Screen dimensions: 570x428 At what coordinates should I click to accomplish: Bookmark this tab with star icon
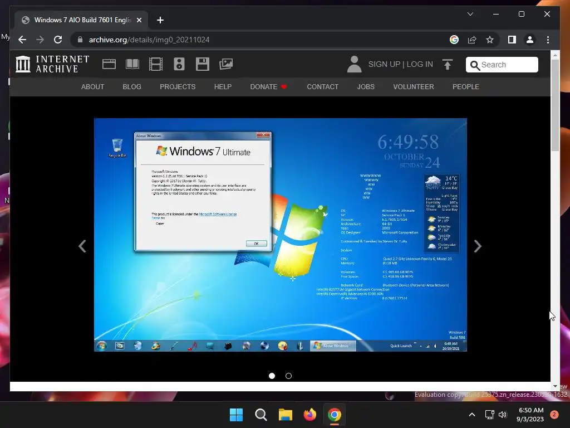coord(490,40)
